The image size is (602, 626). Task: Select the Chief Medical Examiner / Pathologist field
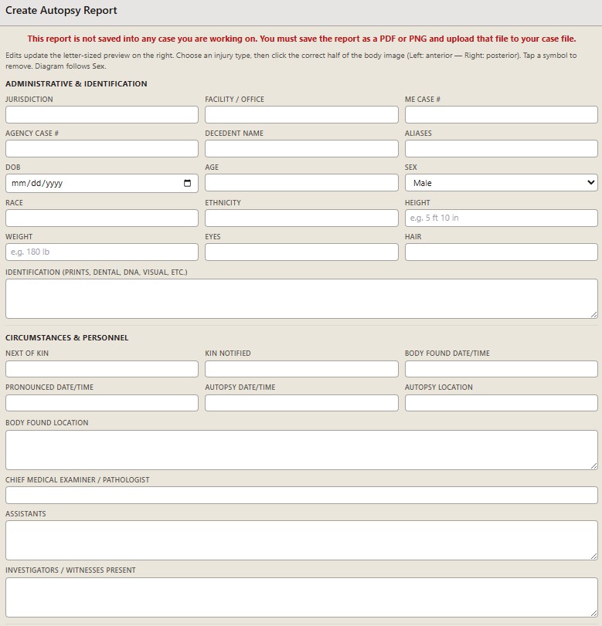pyautogui.click(x=301, y=495)
